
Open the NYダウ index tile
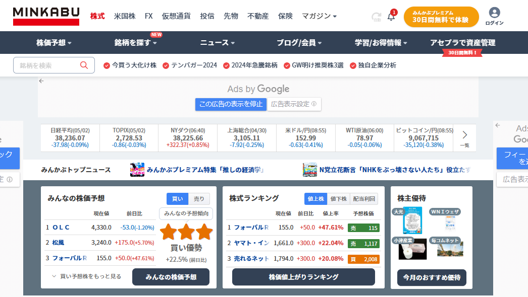point(188,138)
